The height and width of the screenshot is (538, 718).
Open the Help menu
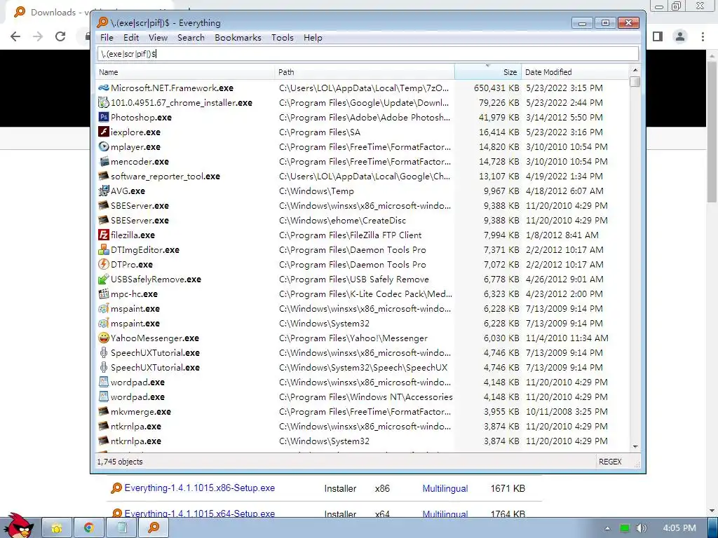(313, 38)
